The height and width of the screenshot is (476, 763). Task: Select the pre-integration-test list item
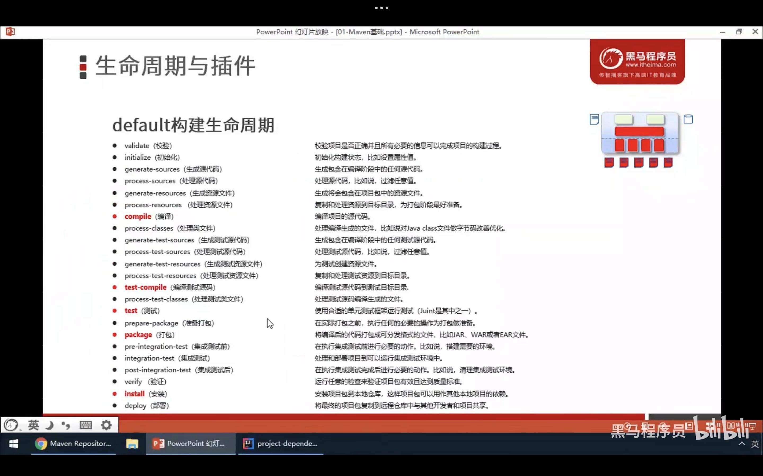[x=177, y=347]
